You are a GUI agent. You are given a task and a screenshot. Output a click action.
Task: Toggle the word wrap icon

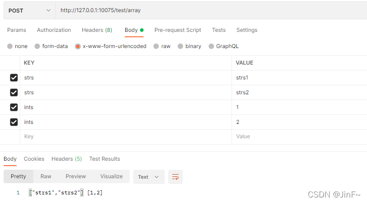coord(175,177)
